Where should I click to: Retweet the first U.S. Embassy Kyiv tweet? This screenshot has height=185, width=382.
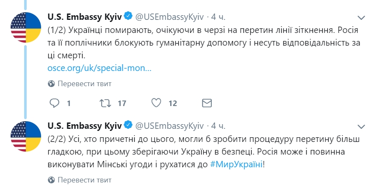(105, 103)
